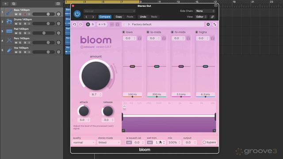Click the Vox 140bpm microphone icon
Viewport: 283px width, 159px height.
(x=9, y=50)
